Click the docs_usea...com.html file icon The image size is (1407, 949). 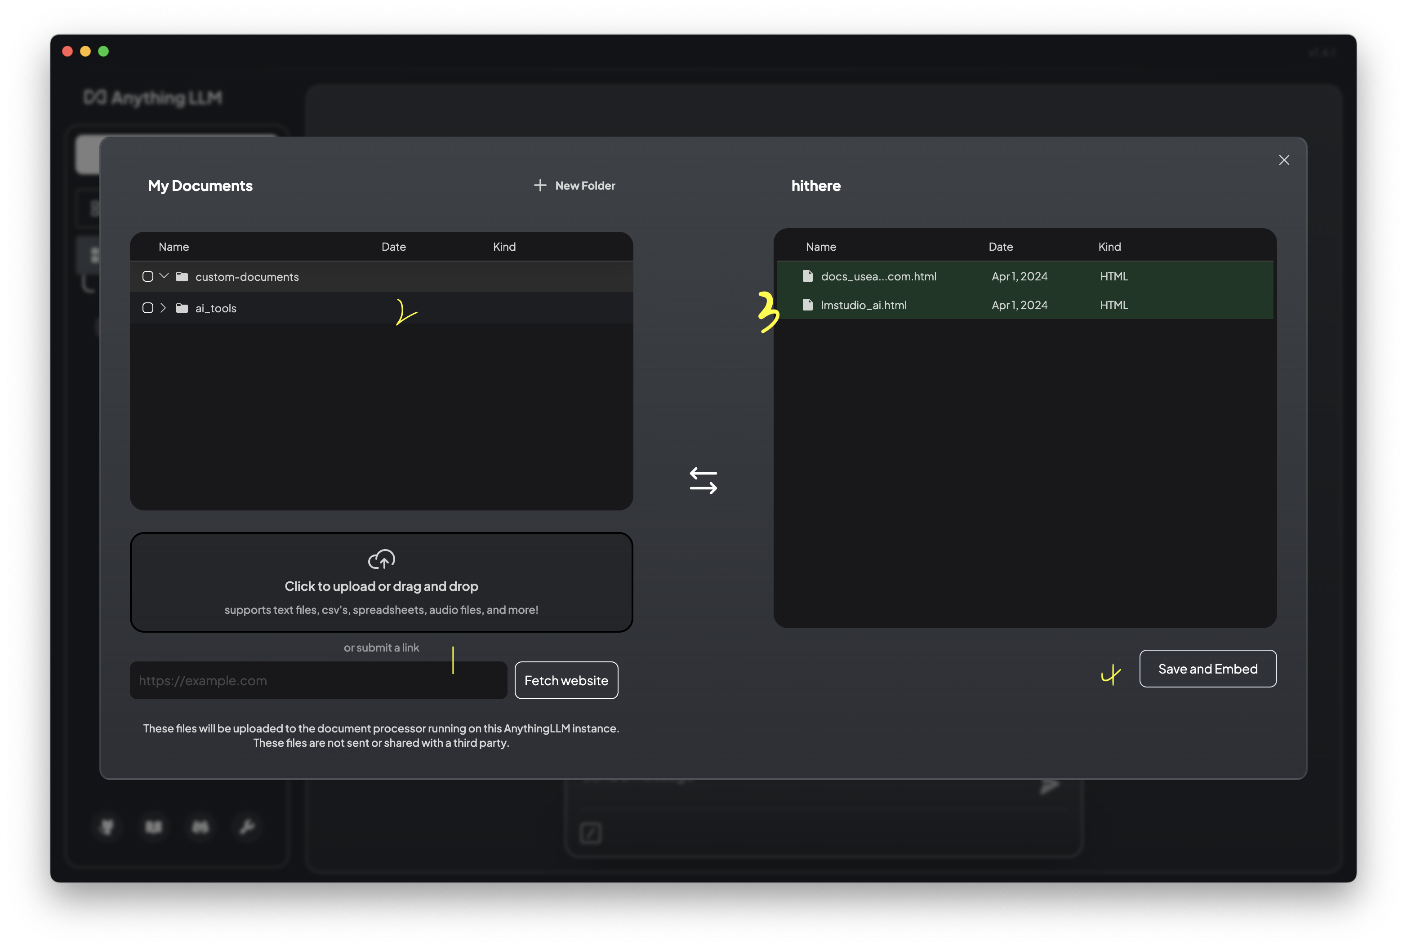coord(807,276)
